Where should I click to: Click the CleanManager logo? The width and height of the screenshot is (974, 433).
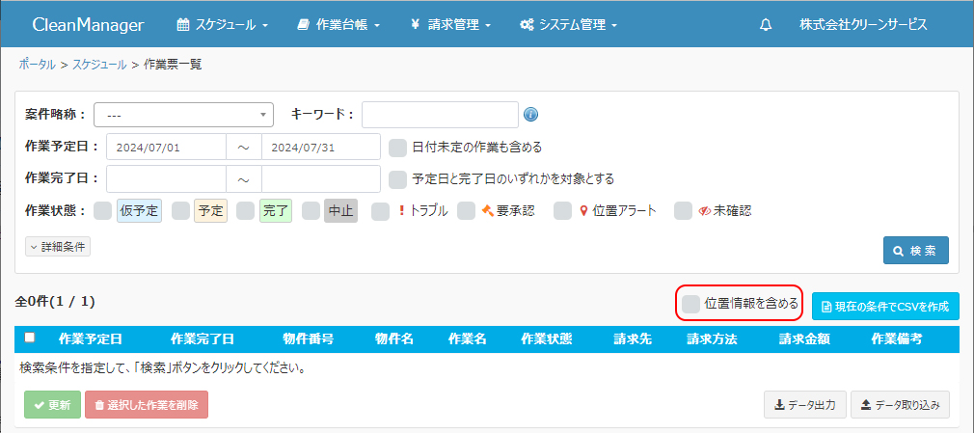[x=88, y=25]
